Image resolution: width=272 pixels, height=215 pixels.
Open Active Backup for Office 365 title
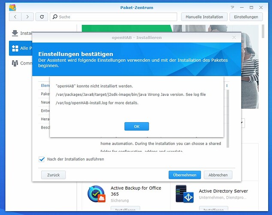[x=136, y=191]
